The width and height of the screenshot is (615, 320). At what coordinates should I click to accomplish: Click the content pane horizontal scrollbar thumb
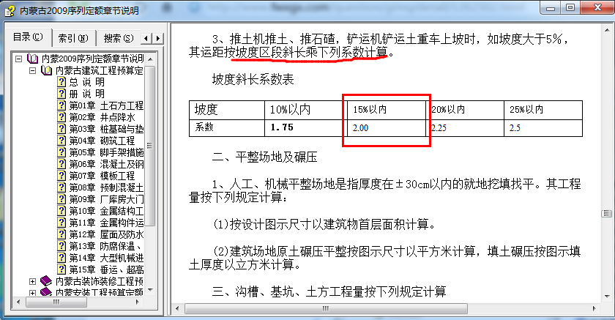326,308
